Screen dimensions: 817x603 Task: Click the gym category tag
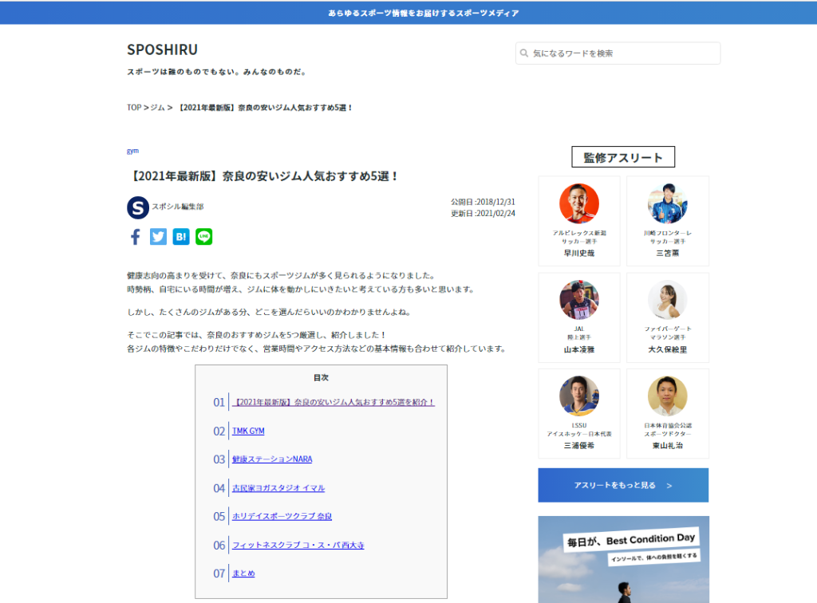133,151
